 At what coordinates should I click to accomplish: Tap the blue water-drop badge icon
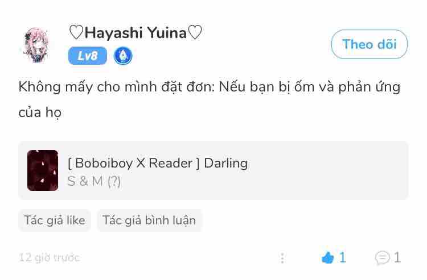pos(123,56)
